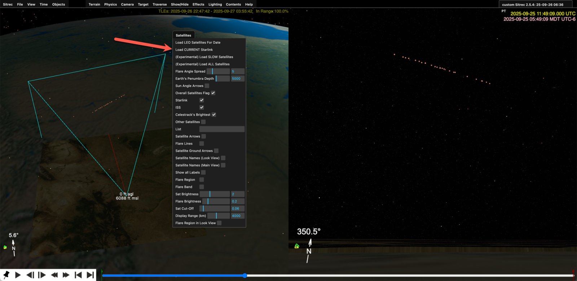The image size is (577, 281).
Task: Open the Show/Hide menu
Action: tap(180, 4)
